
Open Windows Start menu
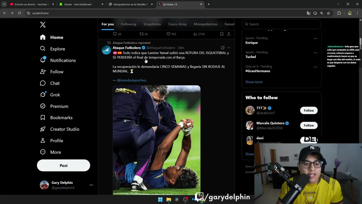point(160,199)
